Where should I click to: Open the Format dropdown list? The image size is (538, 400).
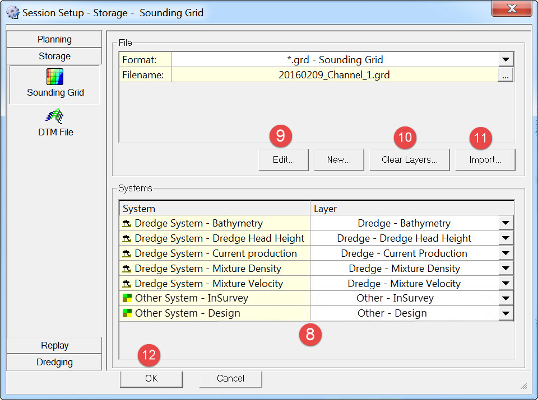point(505,60)
